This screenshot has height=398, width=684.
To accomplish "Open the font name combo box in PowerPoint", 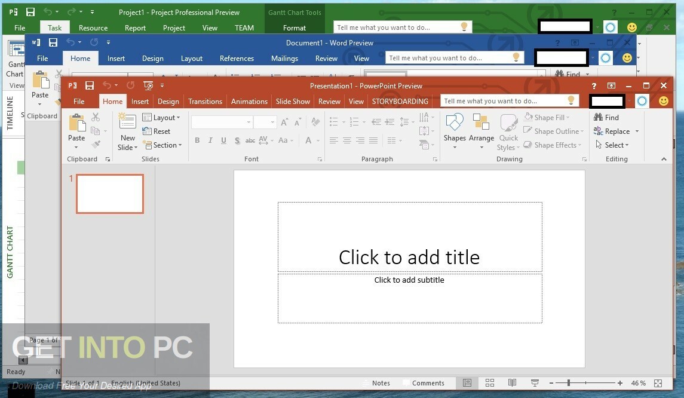I will tap(222, 122).
